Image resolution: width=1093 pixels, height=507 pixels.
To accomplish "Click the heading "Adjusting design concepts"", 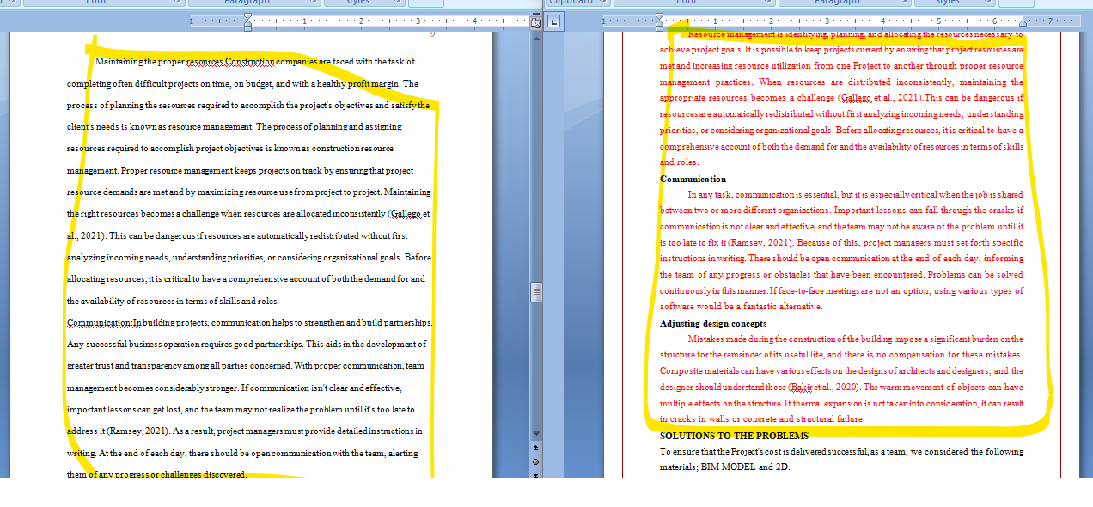I will point(713,323).
